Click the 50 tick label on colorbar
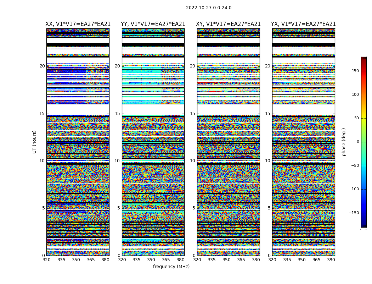372x284 pixels. click(356, 118)
